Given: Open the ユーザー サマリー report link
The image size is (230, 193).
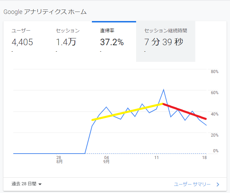Looking at the screenshot, I should pos(192,184).
